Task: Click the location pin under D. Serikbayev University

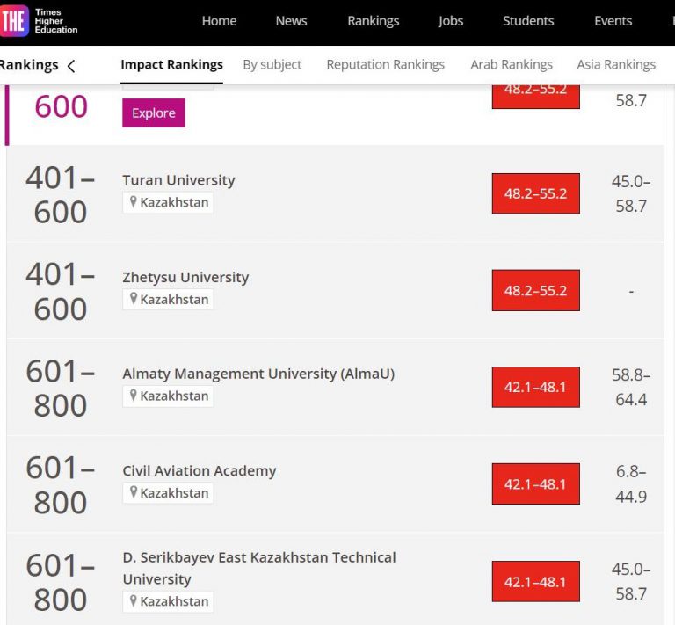Action: (134, 602)
